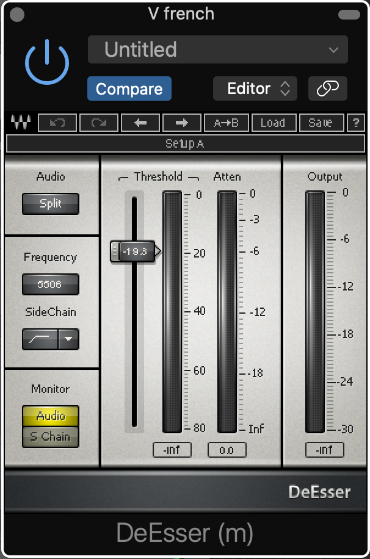Viewport: 370px width, 559px height.
Task: Toggle the plugin power bypass button
Action: 47,62
